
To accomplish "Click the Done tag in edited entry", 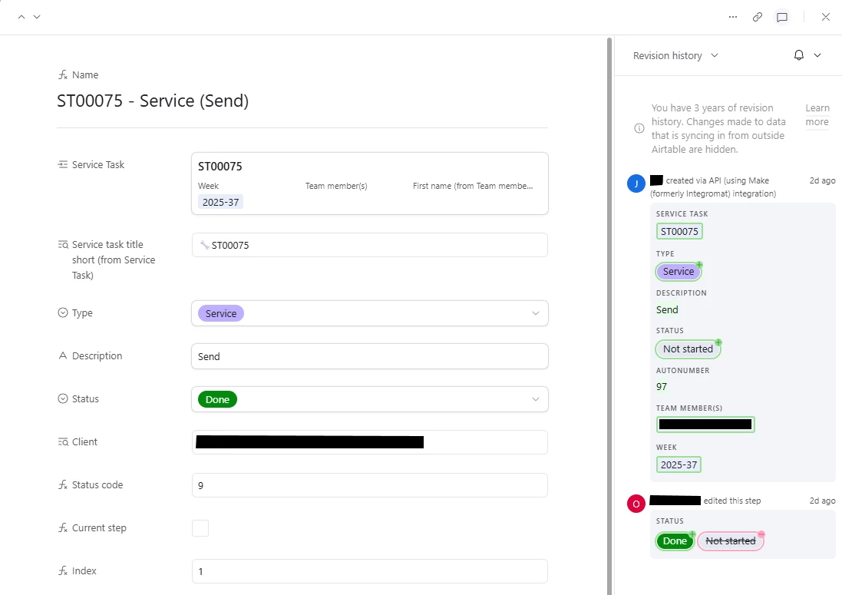I will [675, 540].
